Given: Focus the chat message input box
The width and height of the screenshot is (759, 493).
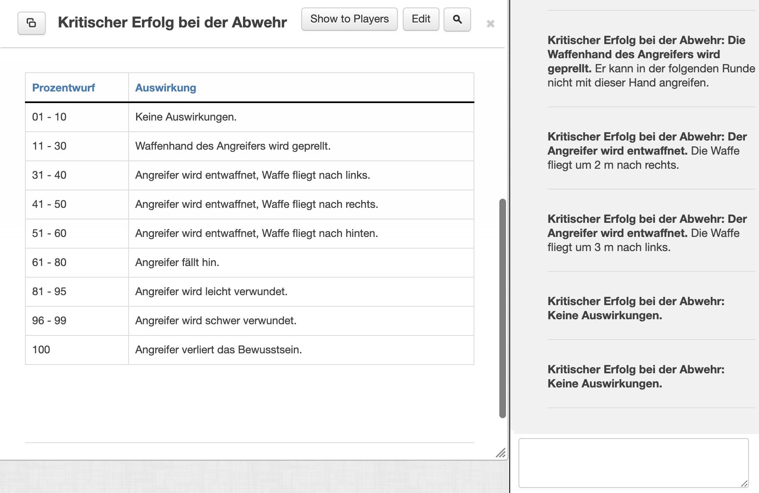Looking at the screenshot, I should [632, 462].
